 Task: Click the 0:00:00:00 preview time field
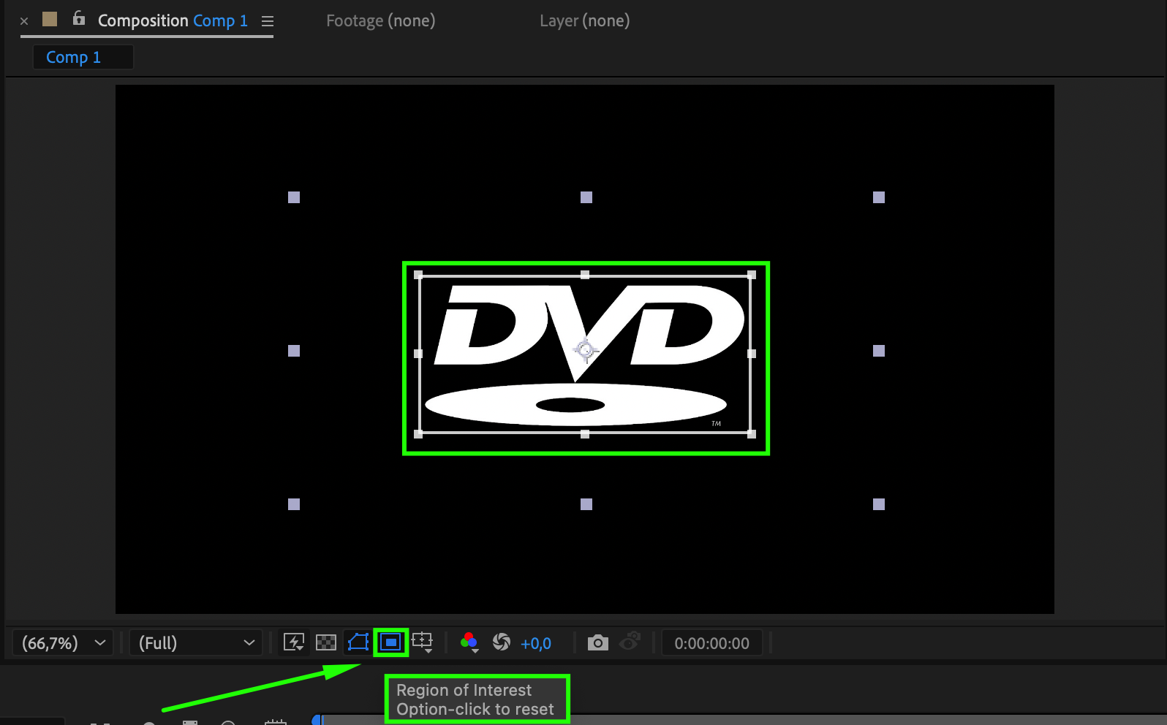(712, 643)
